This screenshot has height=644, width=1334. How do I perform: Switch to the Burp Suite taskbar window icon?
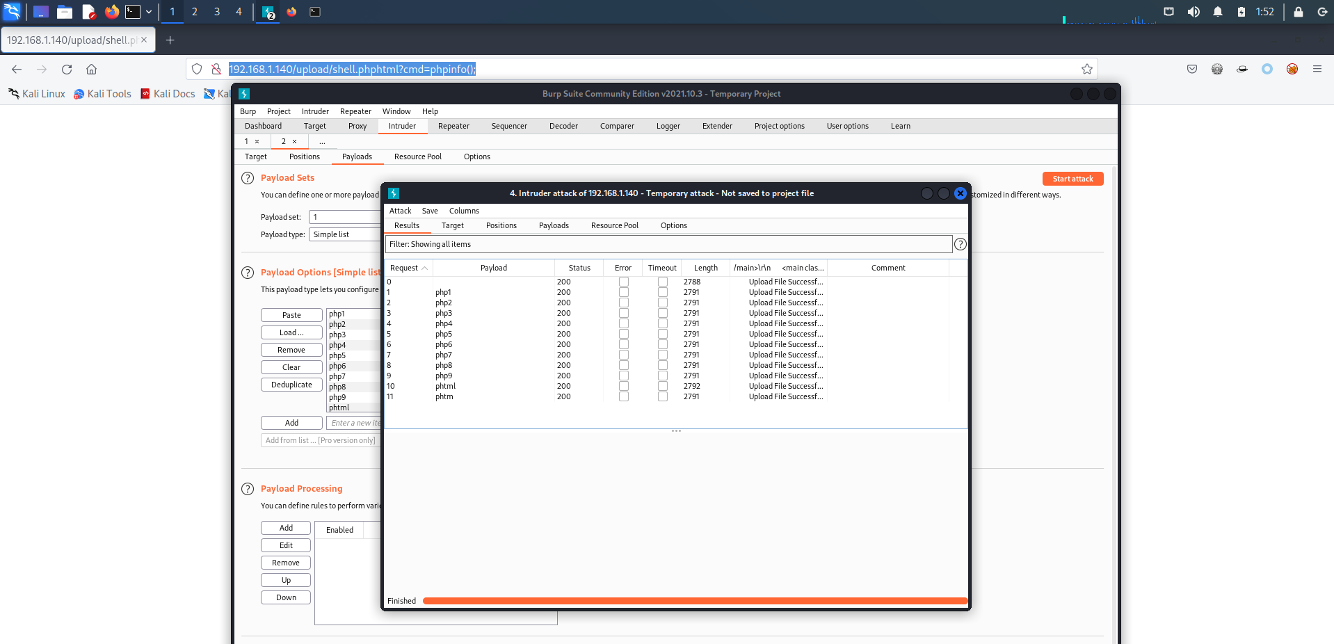click(268, 12)
